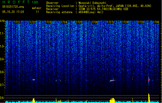Image resolution: width=162 pixels, height=103 pixels.
Task: Click the 1729 time marker
Action: click(141, 22)
